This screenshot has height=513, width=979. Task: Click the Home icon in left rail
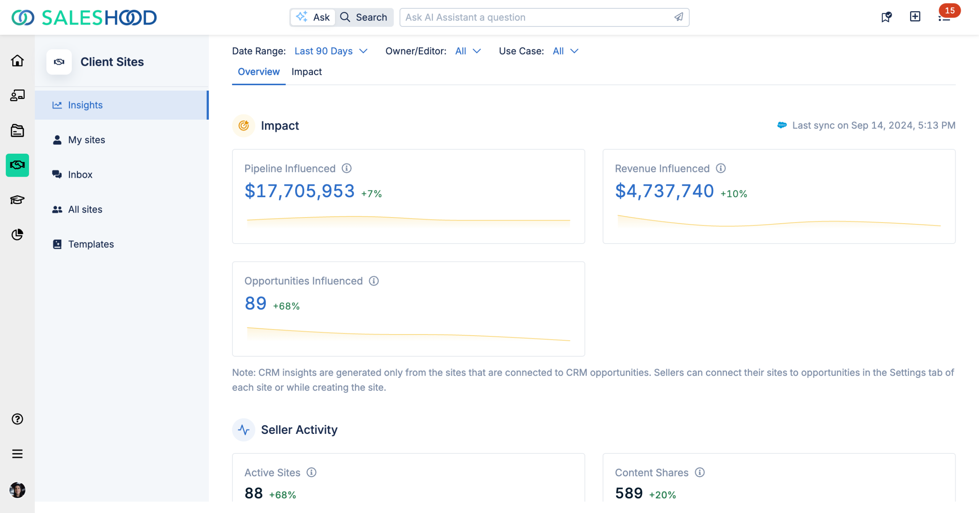(x=17, y=61)
